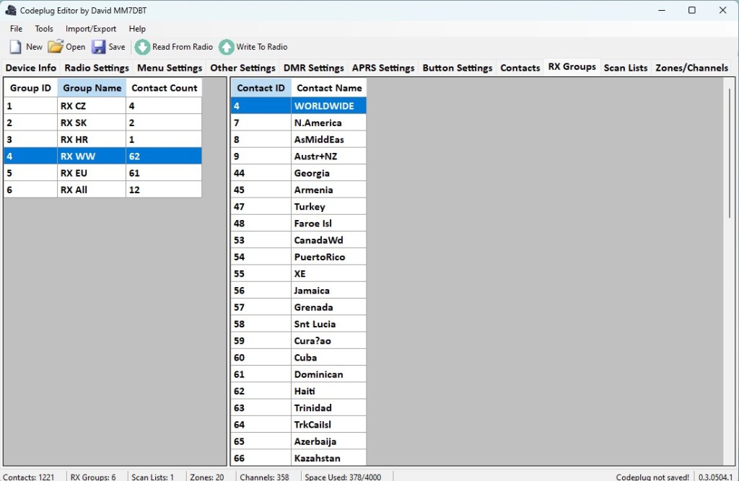Click the Write To Radio upload icon

(227, 47)
